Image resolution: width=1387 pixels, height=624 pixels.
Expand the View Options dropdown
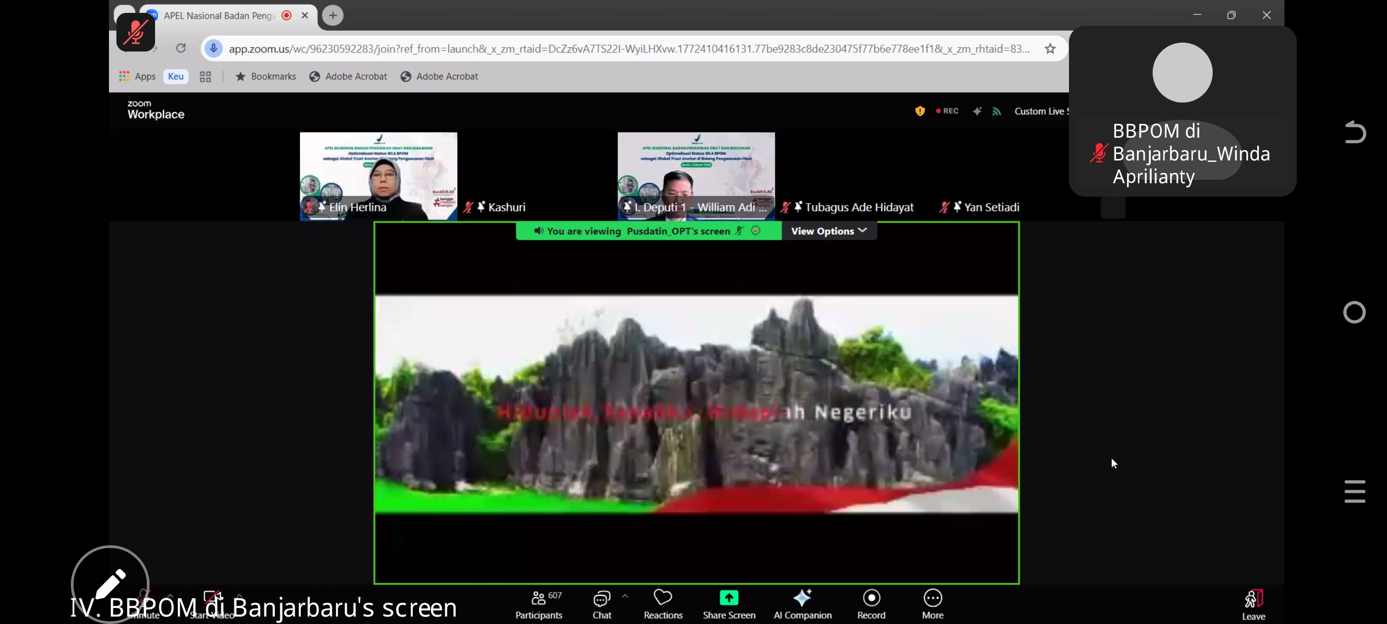tap(829, 231)
